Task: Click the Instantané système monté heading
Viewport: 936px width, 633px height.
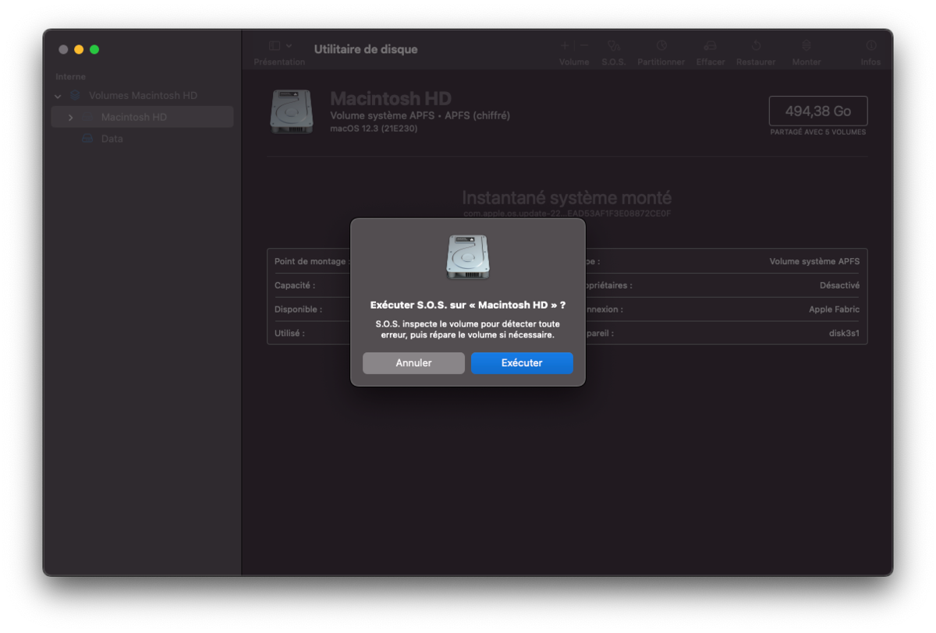Action: click(566, 198)
